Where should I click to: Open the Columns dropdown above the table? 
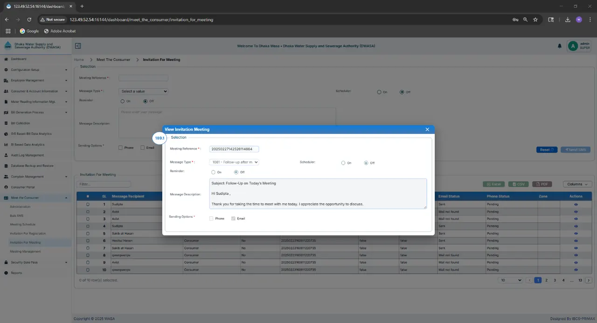(x=577, y=184)
